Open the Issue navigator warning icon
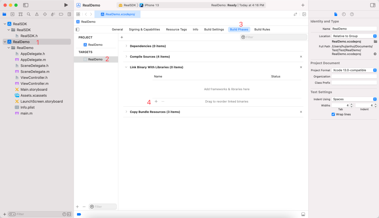 click(x=37, y=14)
